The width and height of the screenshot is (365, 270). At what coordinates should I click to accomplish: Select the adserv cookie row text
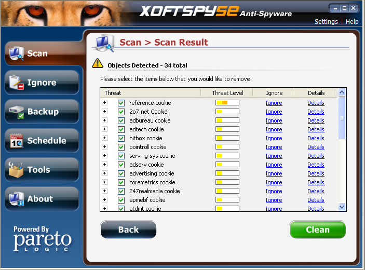pos(146,165)
